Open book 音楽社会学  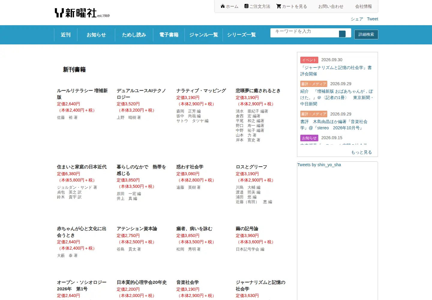pyautogui.click(x=187, y=282)
